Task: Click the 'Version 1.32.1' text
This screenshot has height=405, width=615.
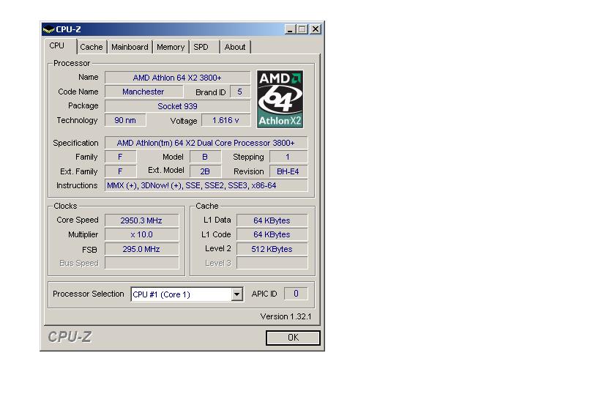Action: 286,316
